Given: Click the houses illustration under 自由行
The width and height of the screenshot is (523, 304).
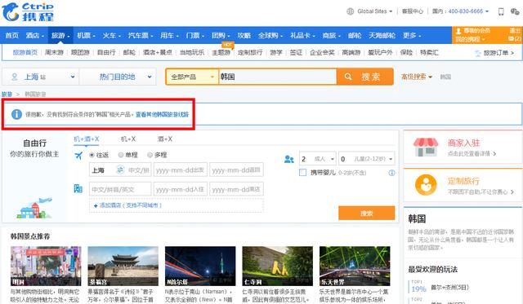Looking at the screenshot, I should (34, 208).
